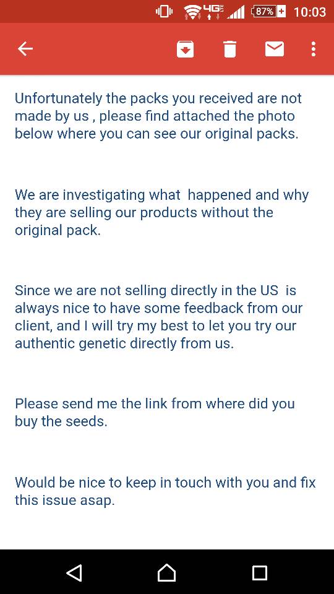Tap the 10:03 clock in the status bar
This screenshot has height=594, width=334.
(310, 12)
